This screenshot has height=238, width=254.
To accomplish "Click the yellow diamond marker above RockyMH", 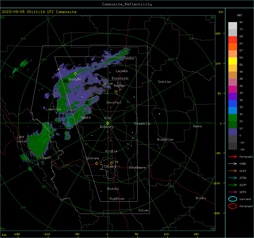I will tap(75, 74).
